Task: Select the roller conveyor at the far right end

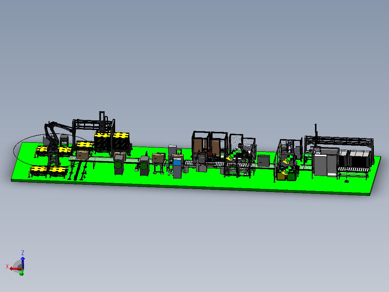Action: point(354,169)
